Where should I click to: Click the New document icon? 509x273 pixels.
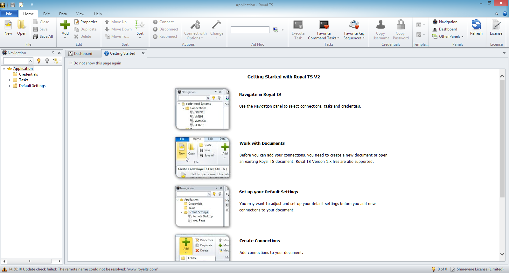pos(8,28)
